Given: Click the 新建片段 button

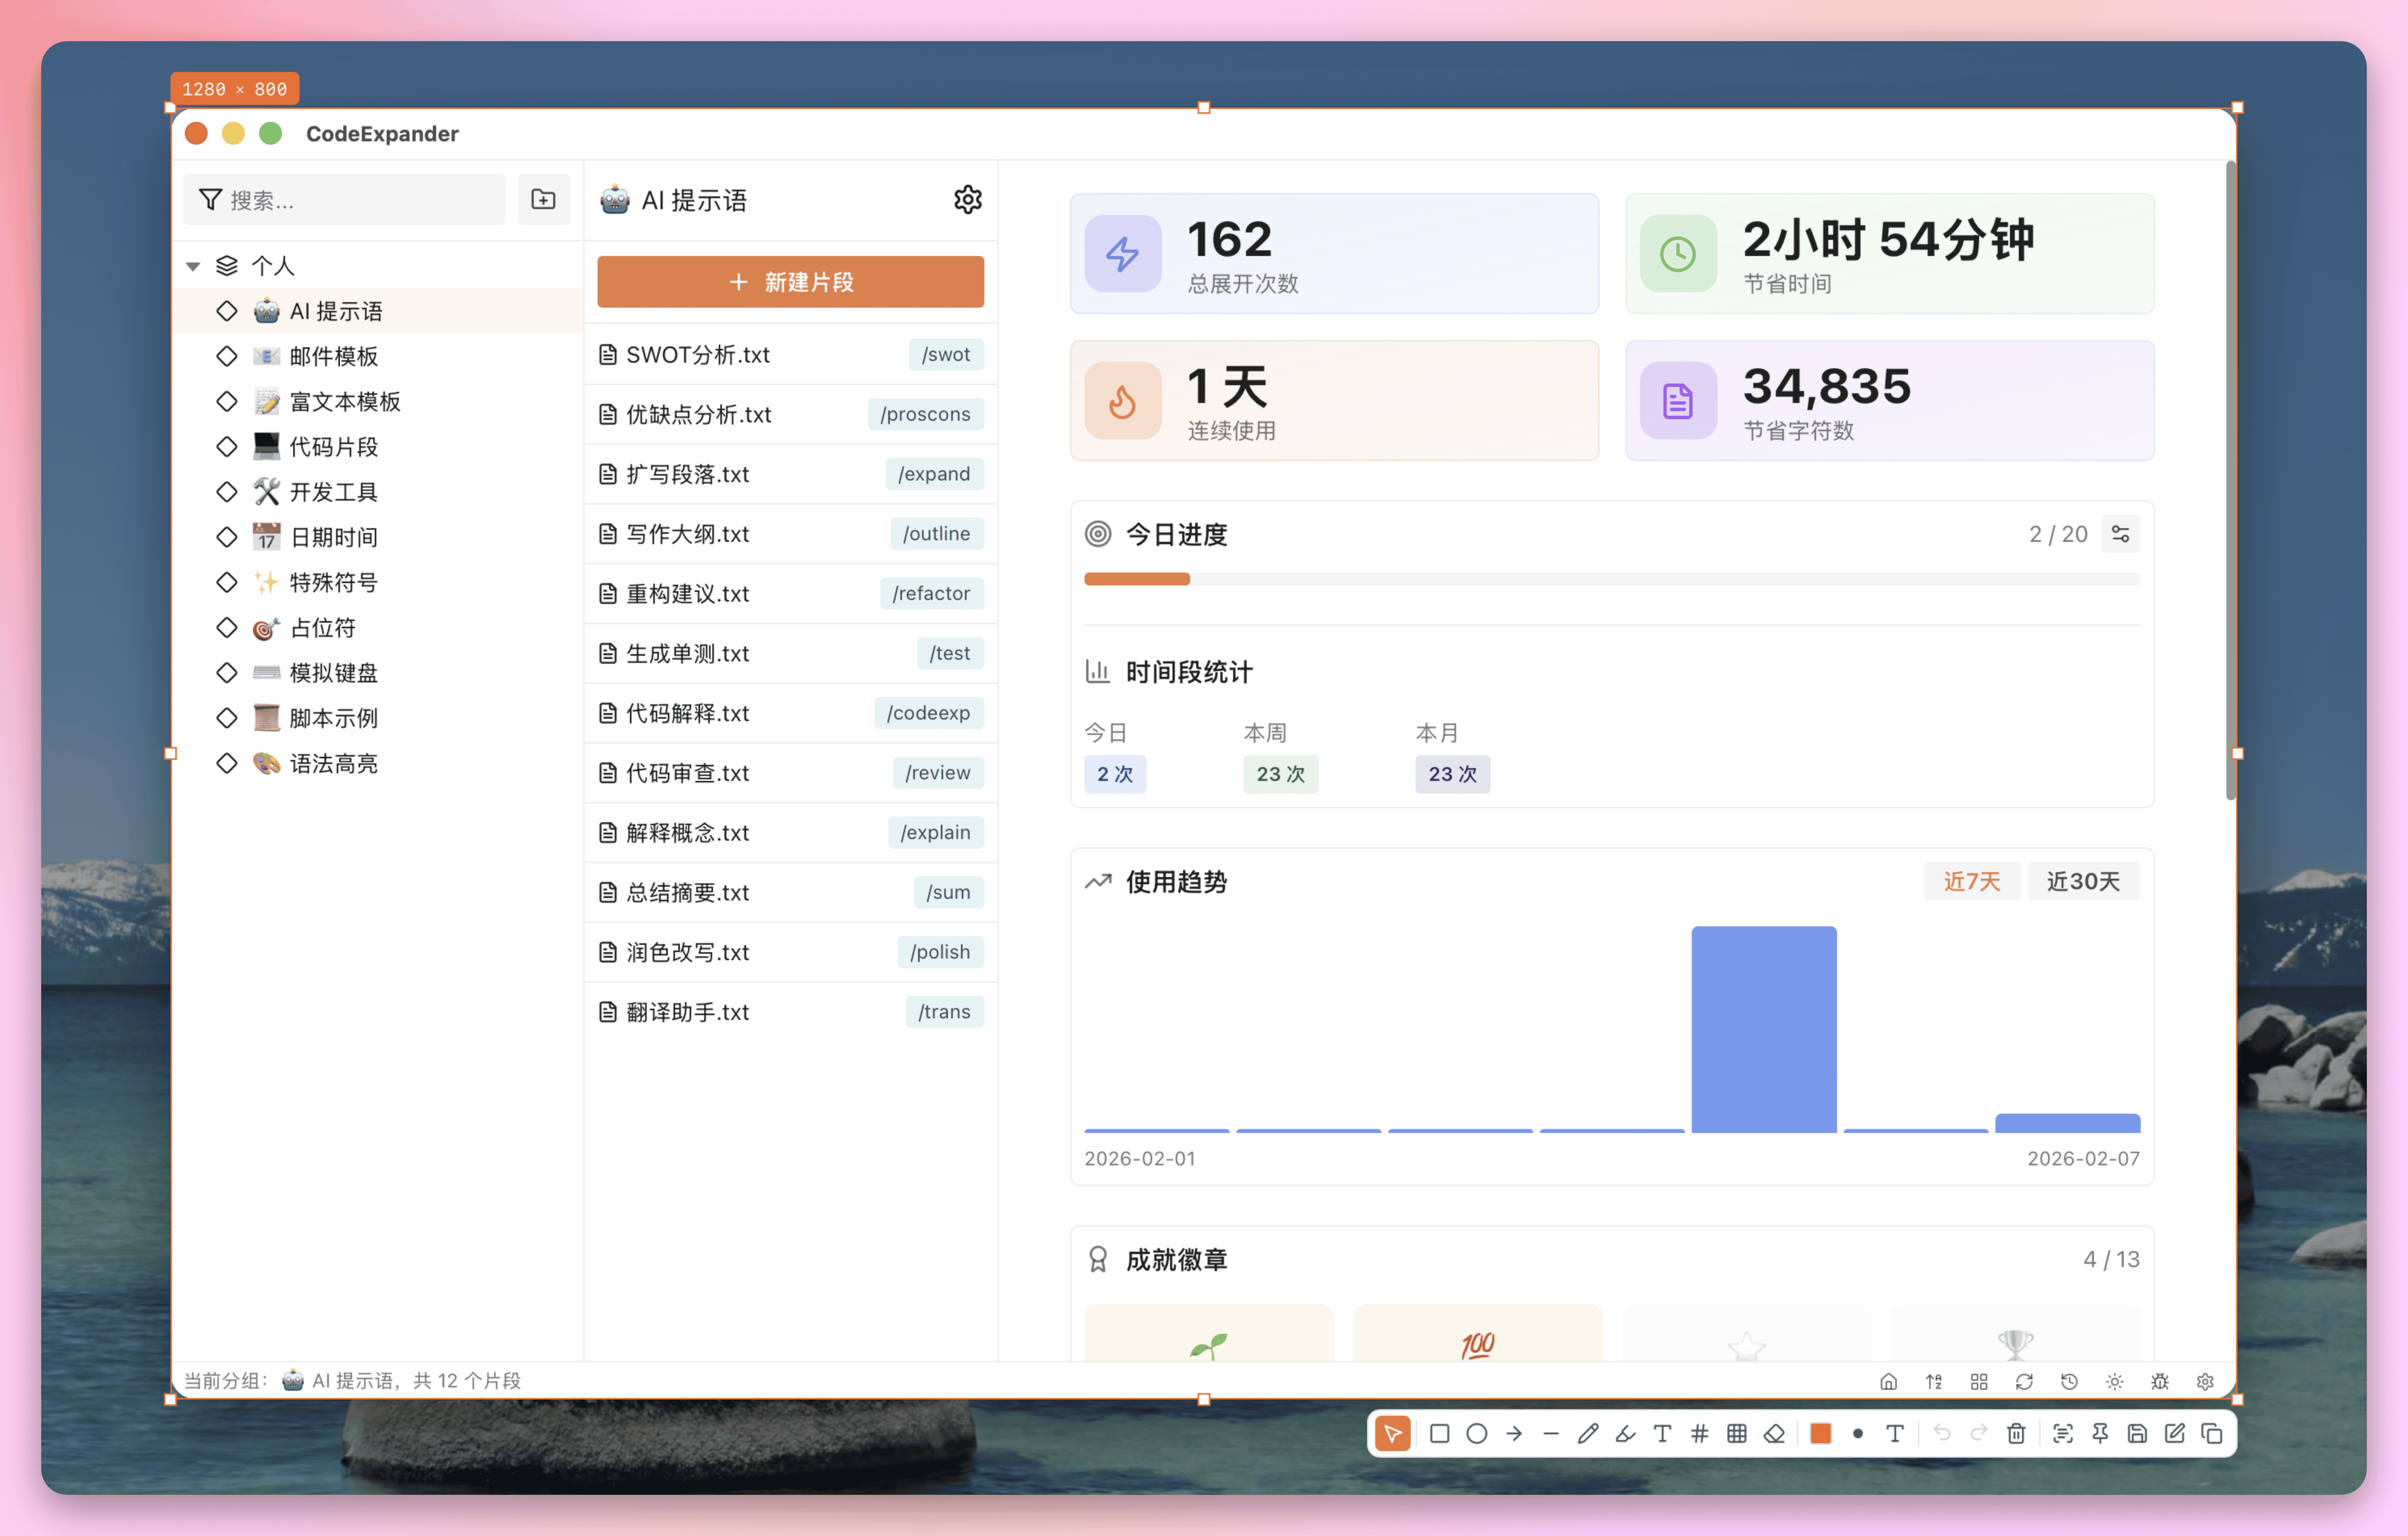Looking at the screenshot, I should click(x=790, y=282).
